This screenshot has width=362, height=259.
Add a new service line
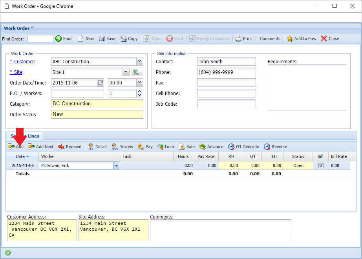pyautogui.click(x=16, y=147)
